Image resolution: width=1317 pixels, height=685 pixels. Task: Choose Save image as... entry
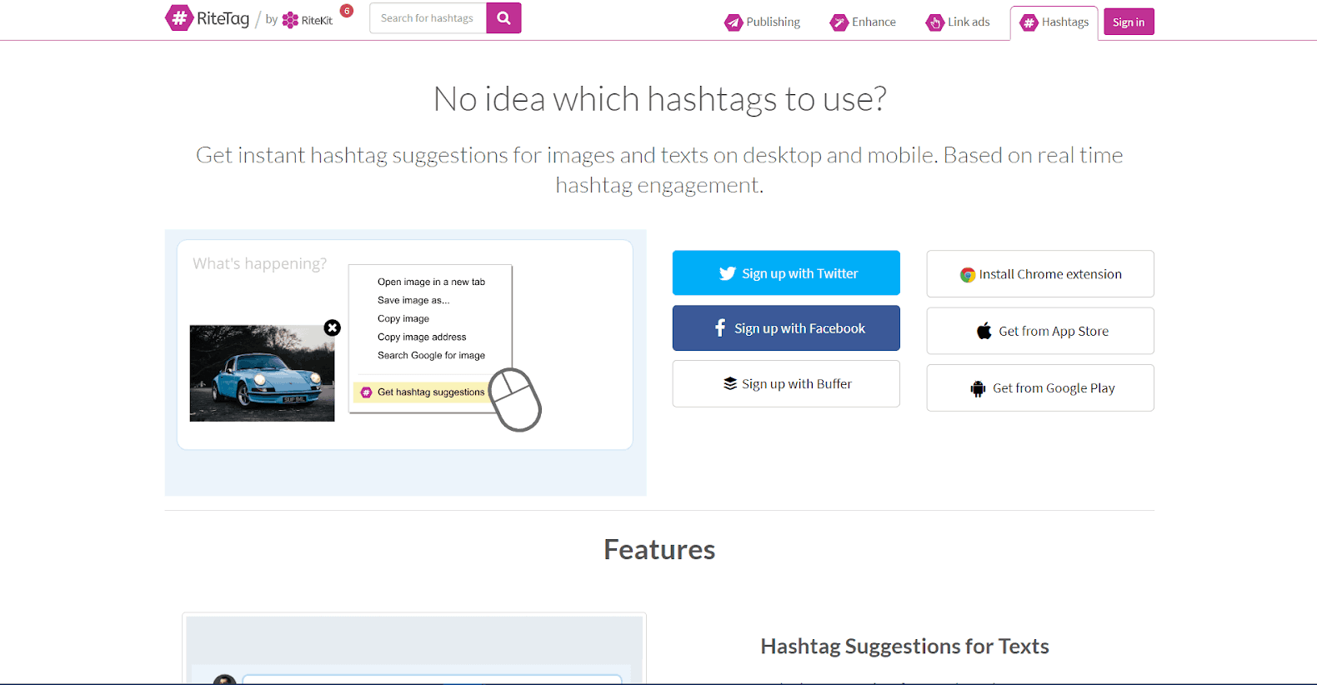coord(413,300)
